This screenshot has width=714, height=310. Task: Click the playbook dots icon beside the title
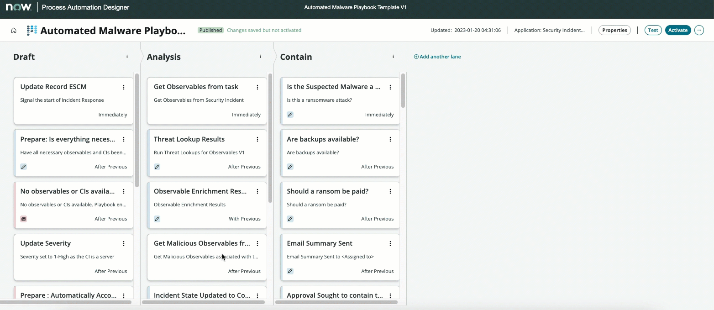pos(32,31)
